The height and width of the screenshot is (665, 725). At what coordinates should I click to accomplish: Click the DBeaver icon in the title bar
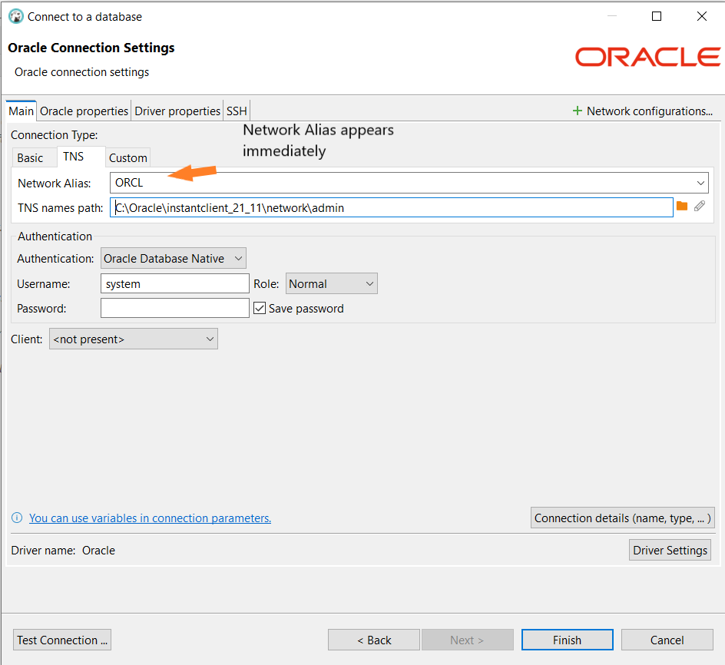(x=15, y=16)
